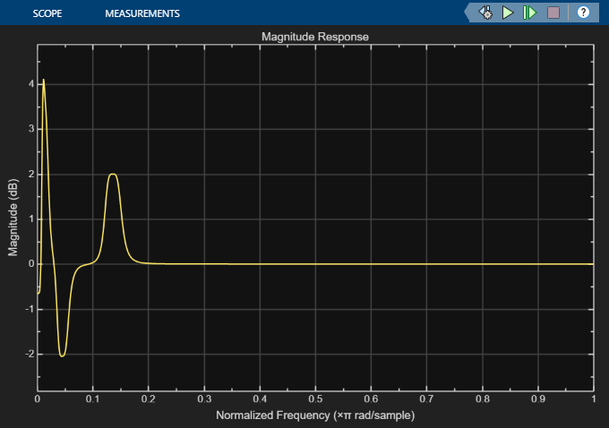Click the flat yellow line at frequency 0.5
The image size is (609, 428).
315,264
